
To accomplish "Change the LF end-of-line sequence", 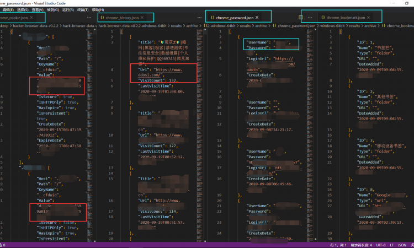I will (x=391, y=245).
